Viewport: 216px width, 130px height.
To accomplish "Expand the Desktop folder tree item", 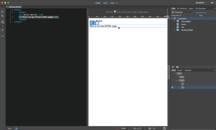I will pyautogui.click(x=174, y=30).
